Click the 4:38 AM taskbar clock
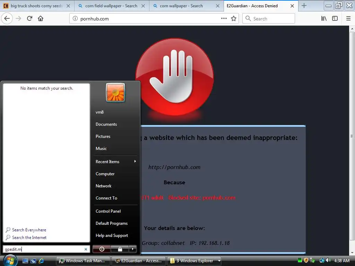The height and width of the screenshot is (266, 355). pos(342,260)
